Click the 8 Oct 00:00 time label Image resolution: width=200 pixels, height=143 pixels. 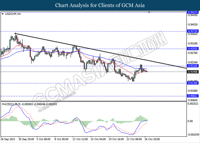61,139
